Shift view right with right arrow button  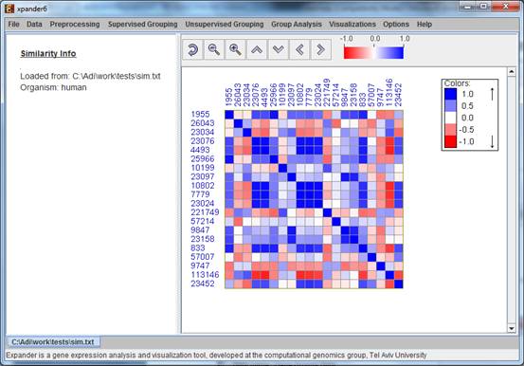[x=321, y=50]
